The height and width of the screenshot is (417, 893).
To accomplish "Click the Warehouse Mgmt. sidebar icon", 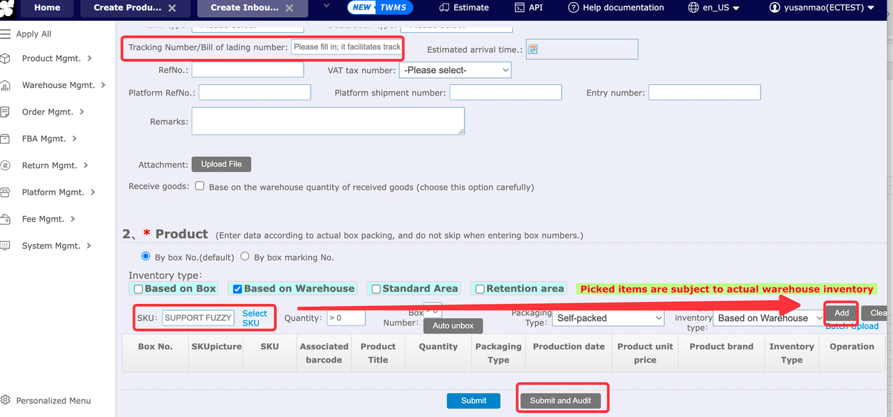I will [x=6, y=86].
